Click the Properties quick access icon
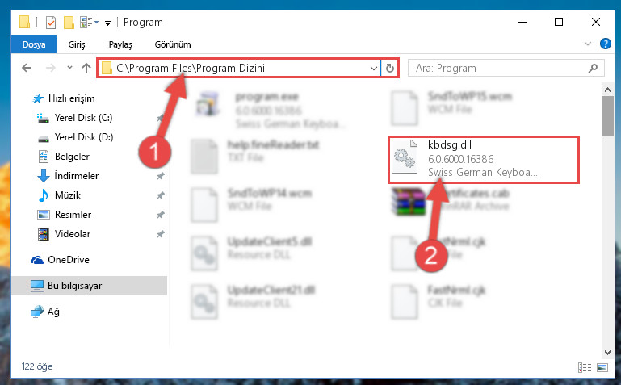This screenshot has height=385, width=621. [51, 22]
